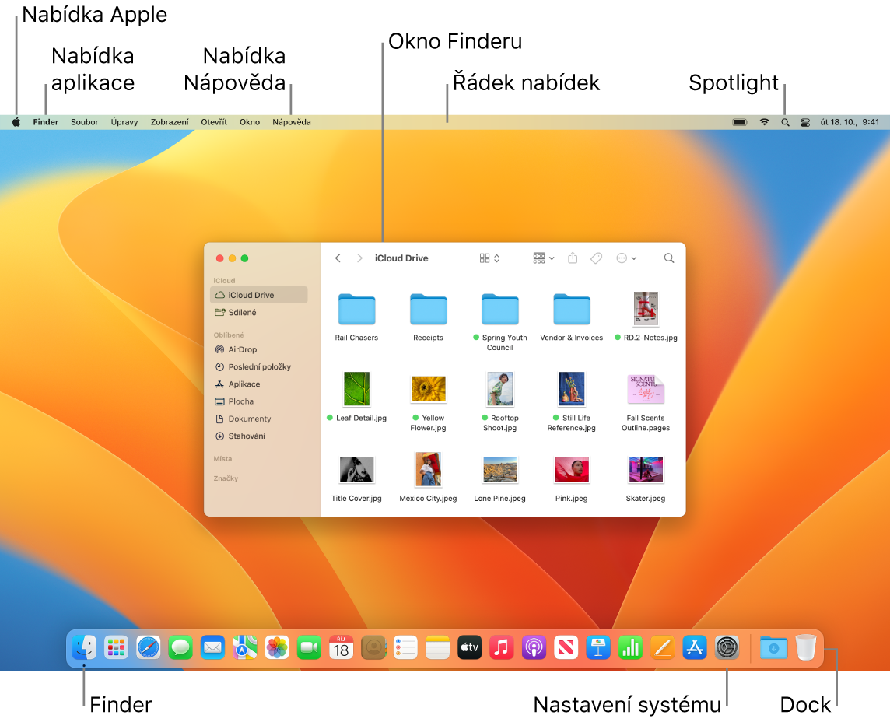Open the tag icon in the Finder toolbar
Viewport: 890px width, 722px height.
596,258
